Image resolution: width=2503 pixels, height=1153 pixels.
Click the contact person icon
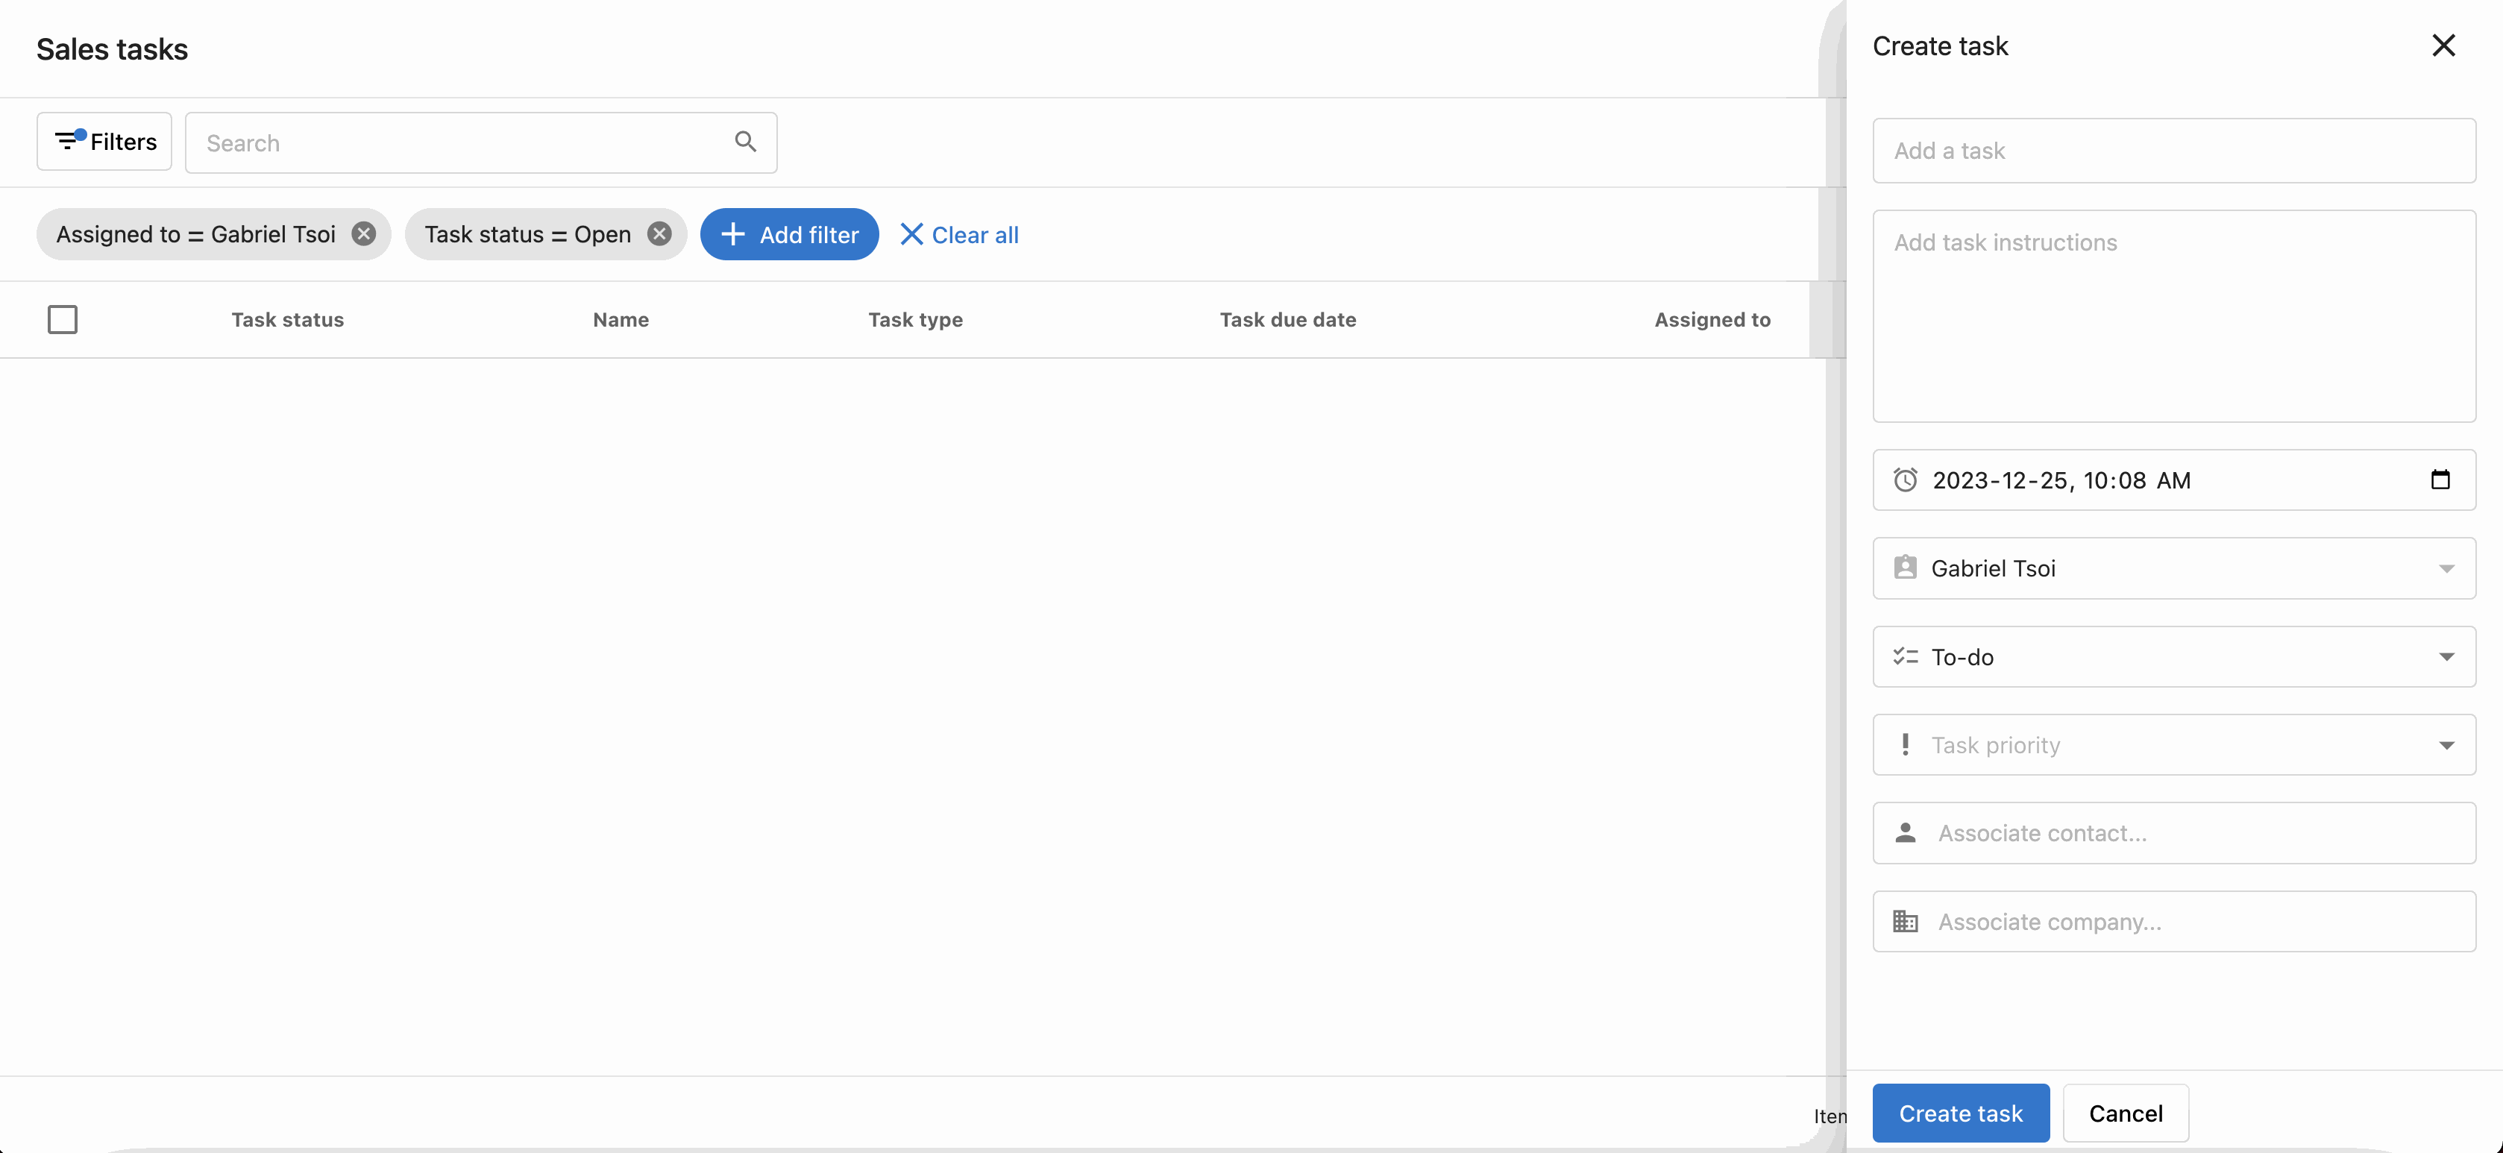tap(1906, 832)
